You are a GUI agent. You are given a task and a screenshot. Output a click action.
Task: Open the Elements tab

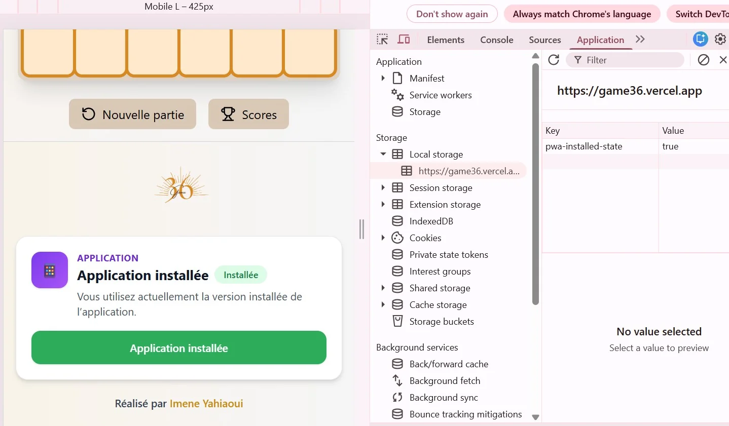[x=446, y=40]
